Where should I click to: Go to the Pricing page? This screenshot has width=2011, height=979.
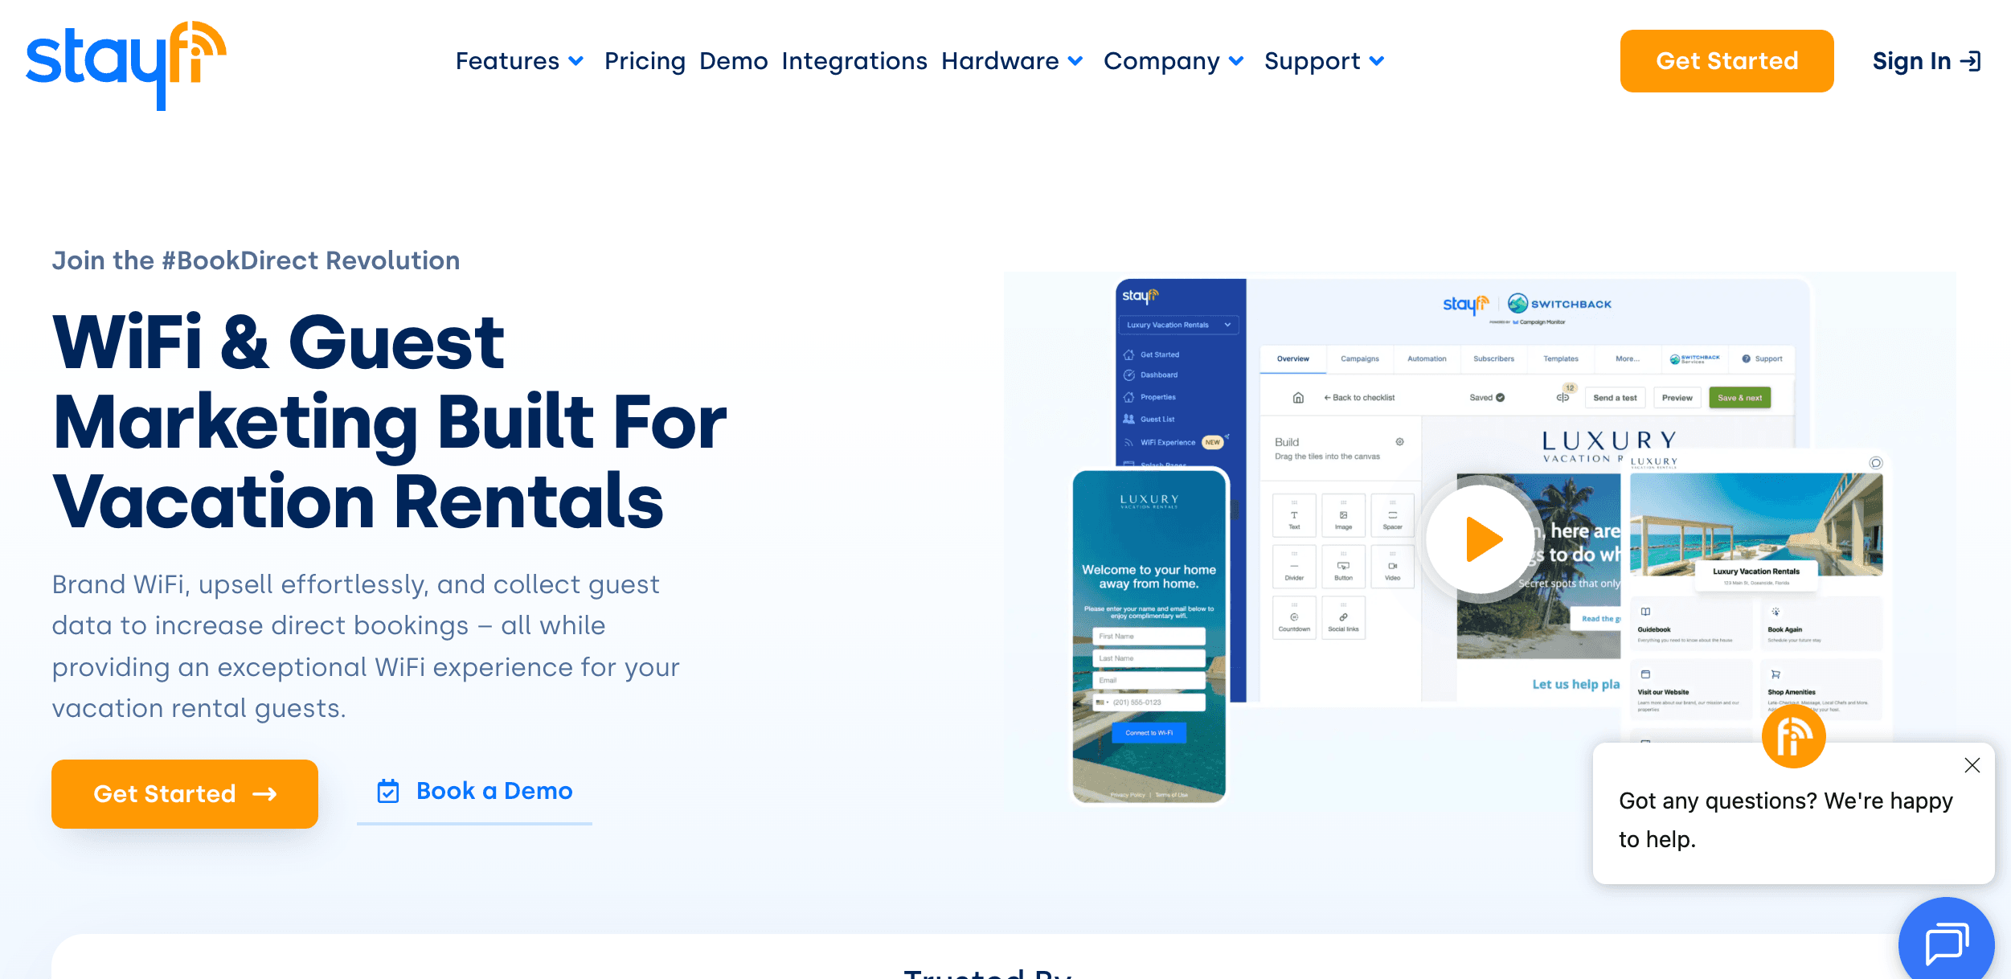[645, 61]
